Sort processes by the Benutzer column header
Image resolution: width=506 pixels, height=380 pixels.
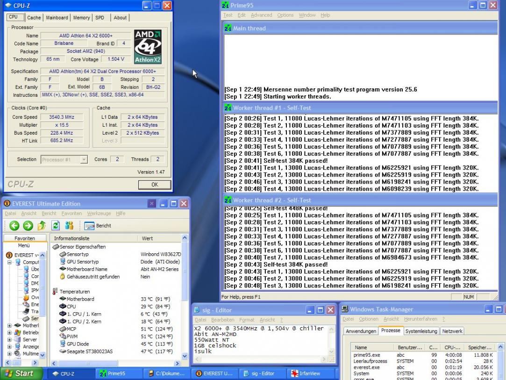[x=410, y=347]
